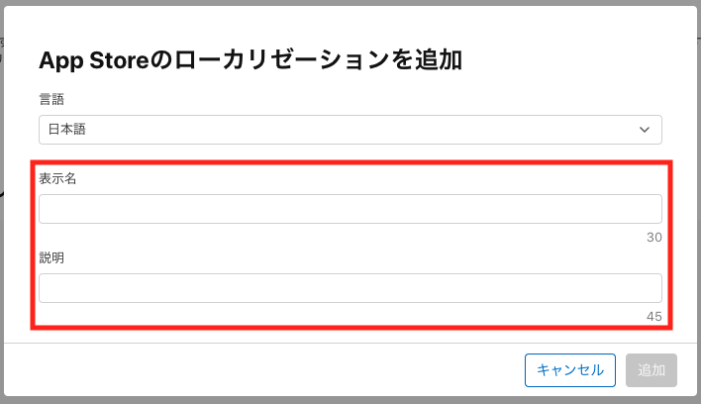Focus the 説明 text field
Viewport: 701px width, 404px height.
click(x=350, y=288)
